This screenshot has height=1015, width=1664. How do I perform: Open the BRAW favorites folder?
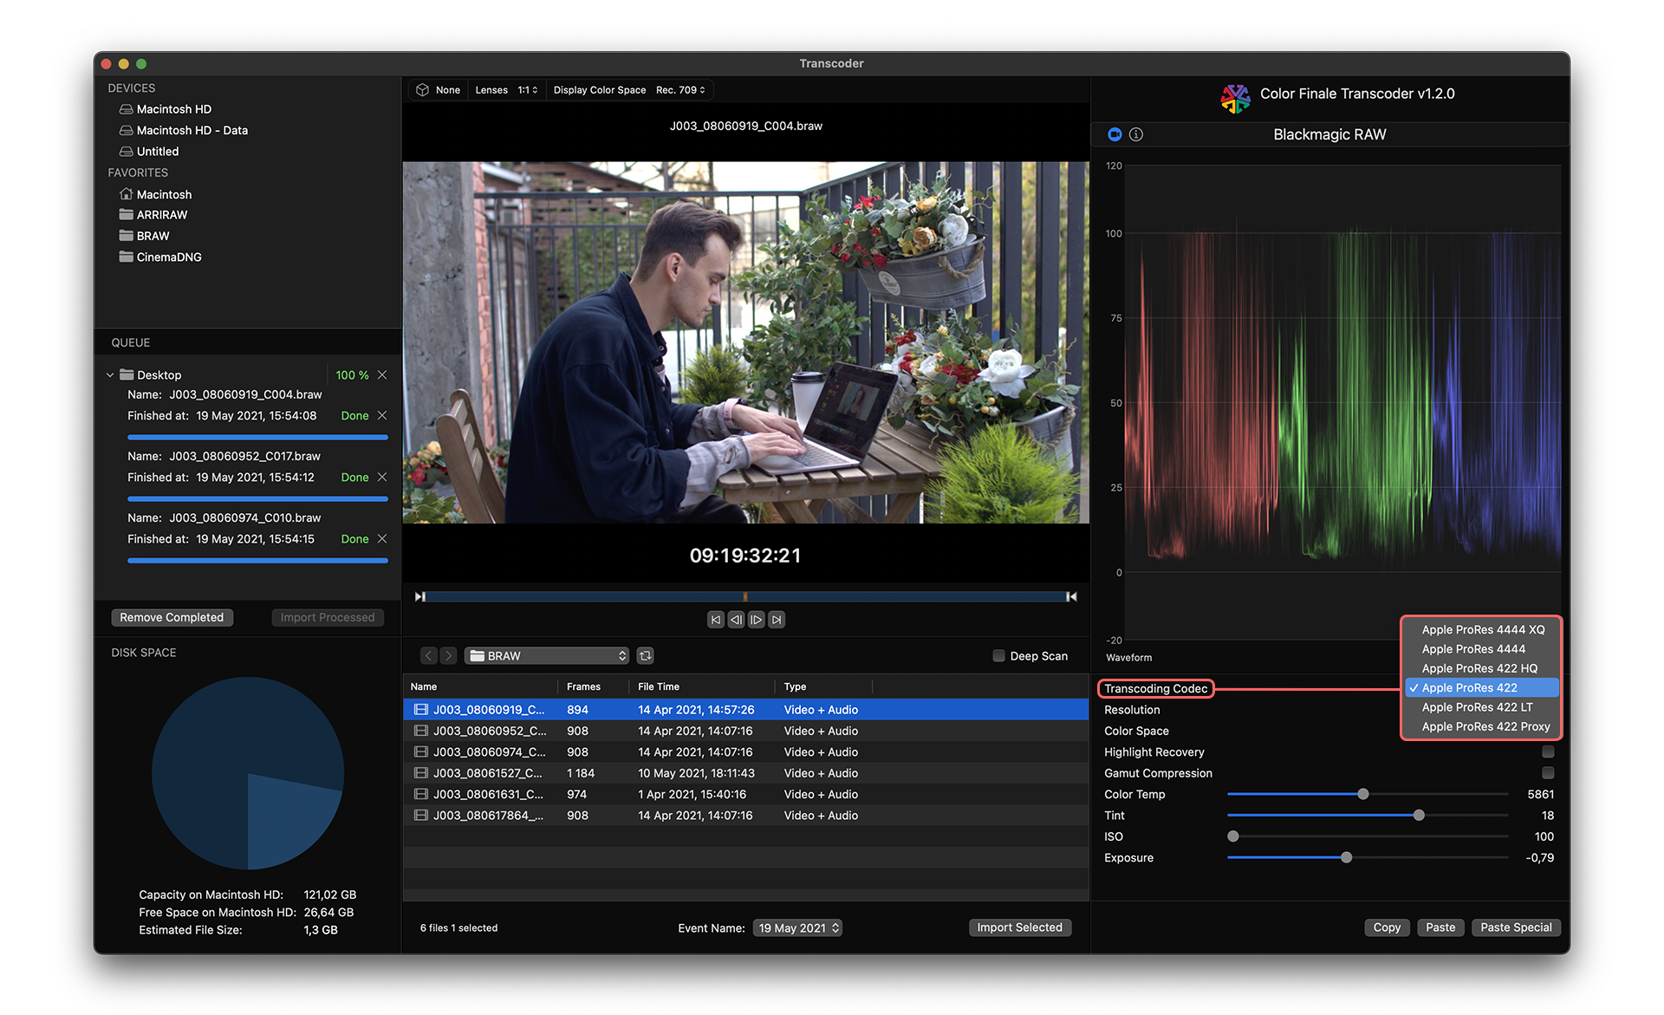[x=145, y=236]
